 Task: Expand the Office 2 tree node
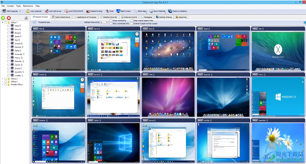tap(2, 79)
